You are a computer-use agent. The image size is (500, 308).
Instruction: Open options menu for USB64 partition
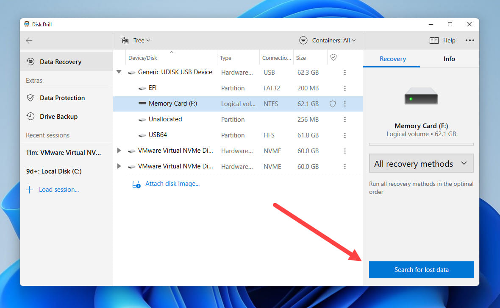click(x=345, y=135)
